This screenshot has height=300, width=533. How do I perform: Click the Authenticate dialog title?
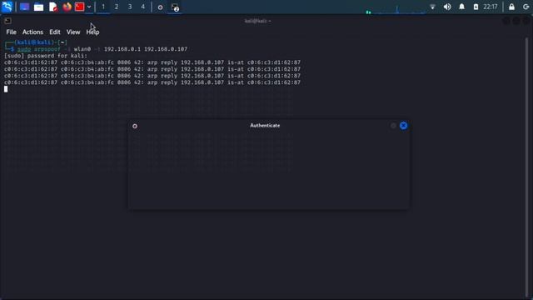pyautogui.click(x=265, y=126)
